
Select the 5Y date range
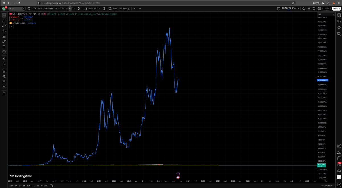point(42,185)
